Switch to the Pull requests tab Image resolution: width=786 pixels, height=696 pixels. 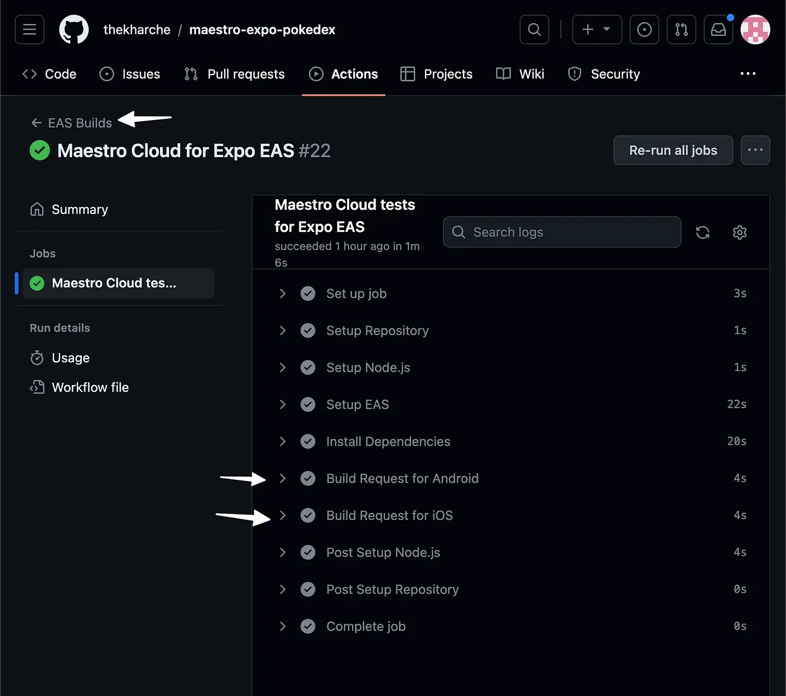pos(235,74)
